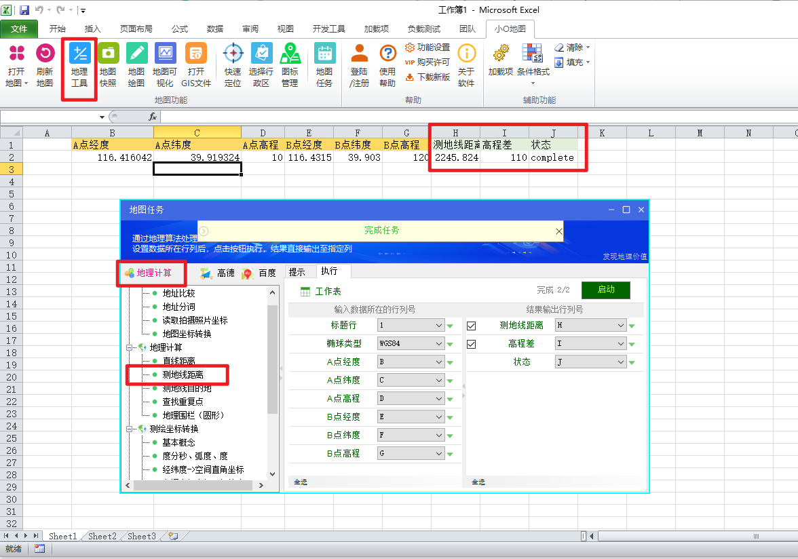The height and width of the screenshot is (559, 798).
Task: Save workbook via quick access icon
Action: point(24,9)
